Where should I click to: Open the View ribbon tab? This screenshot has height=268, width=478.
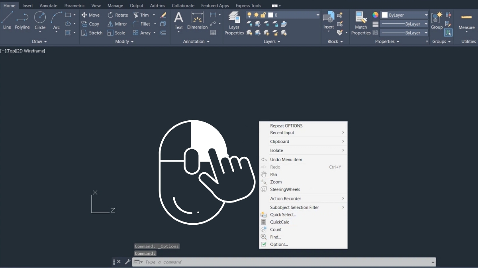[96, 6]
